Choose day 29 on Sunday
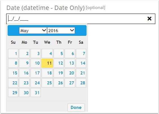 [x=13, y=93]
